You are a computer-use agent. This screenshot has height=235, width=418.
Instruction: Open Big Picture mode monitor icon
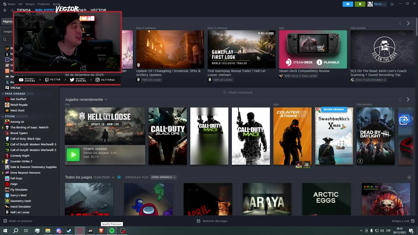click(392, 4)
